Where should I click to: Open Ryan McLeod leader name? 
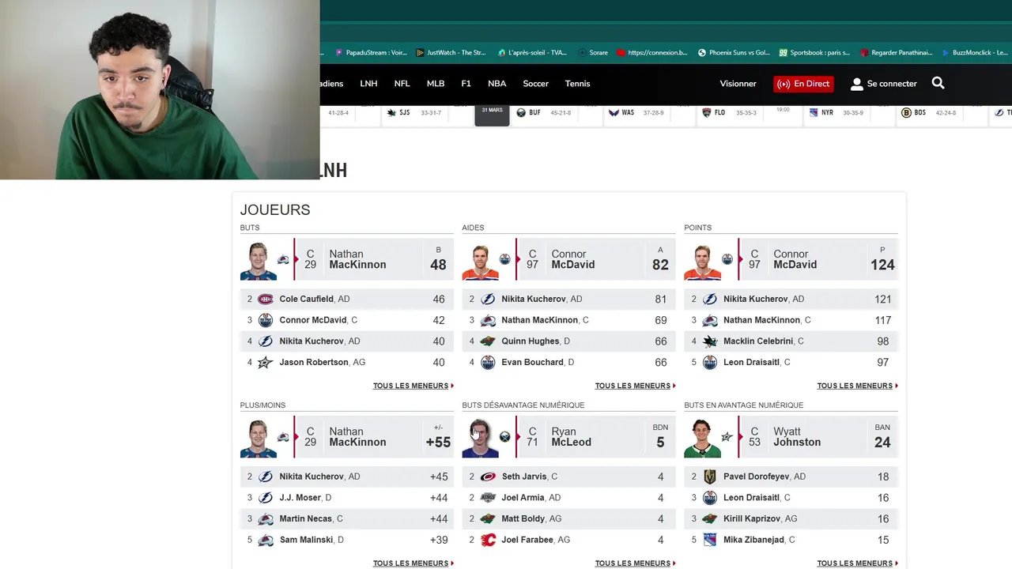[x=571, y=437]
